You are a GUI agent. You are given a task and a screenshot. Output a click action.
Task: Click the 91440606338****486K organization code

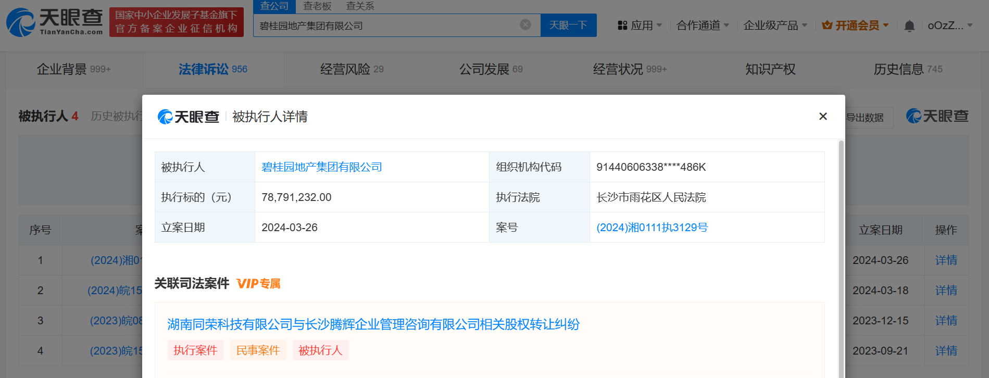[651, 167]
